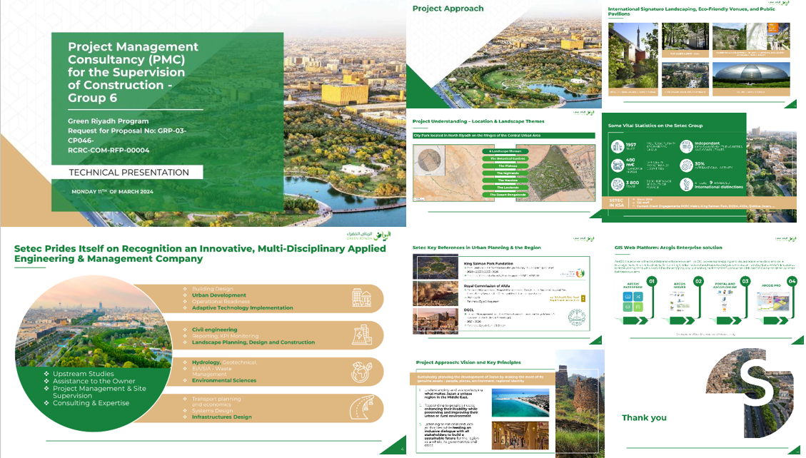Click the turquoise beach photo on Vision slide
This screenshot has width=806, height=458.
pos(520,402)
